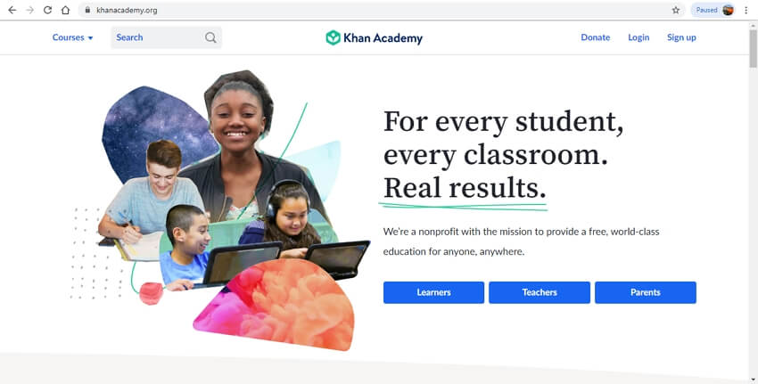This screenshot has width=758, height=384.
Task: Open the Chrome three-dot menu
Action: click(x=746, y=10)
